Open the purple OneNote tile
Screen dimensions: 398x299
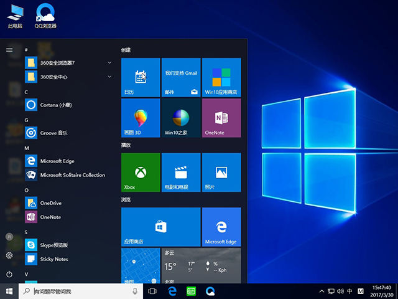click(221, 118)
